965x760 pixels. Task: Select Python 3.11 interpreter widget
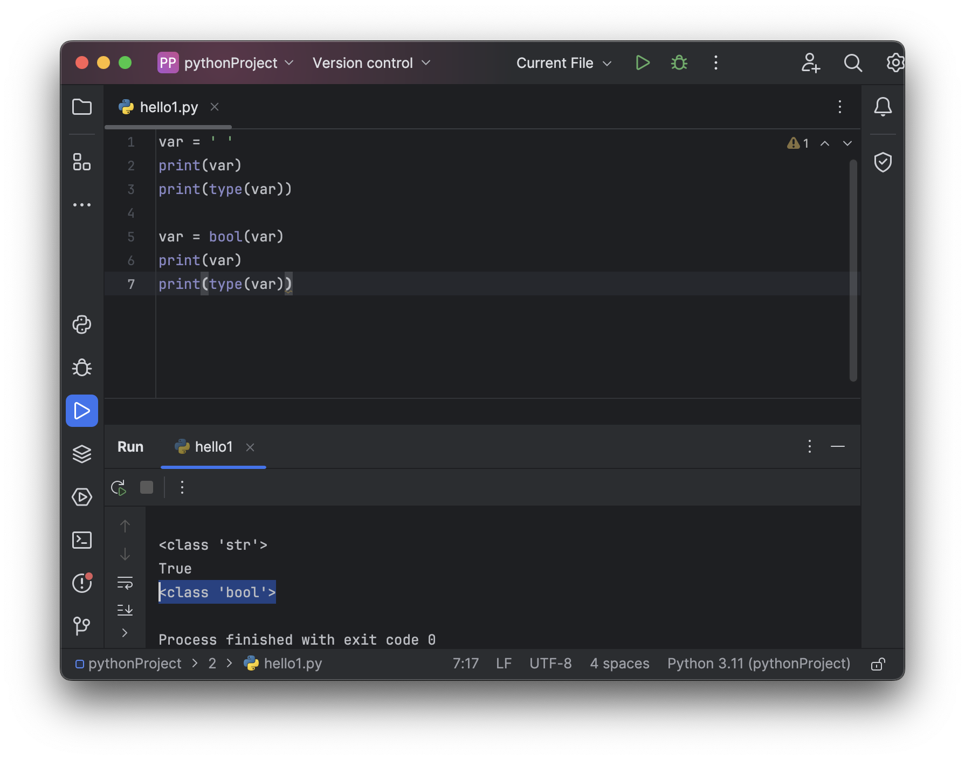pos(759,664)
